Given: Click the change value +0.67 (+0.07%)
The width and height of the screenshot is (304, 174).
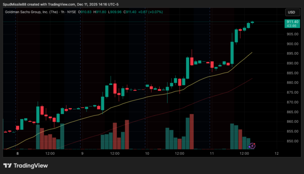Looking at the screenshot, I should (x=150, y=12).
